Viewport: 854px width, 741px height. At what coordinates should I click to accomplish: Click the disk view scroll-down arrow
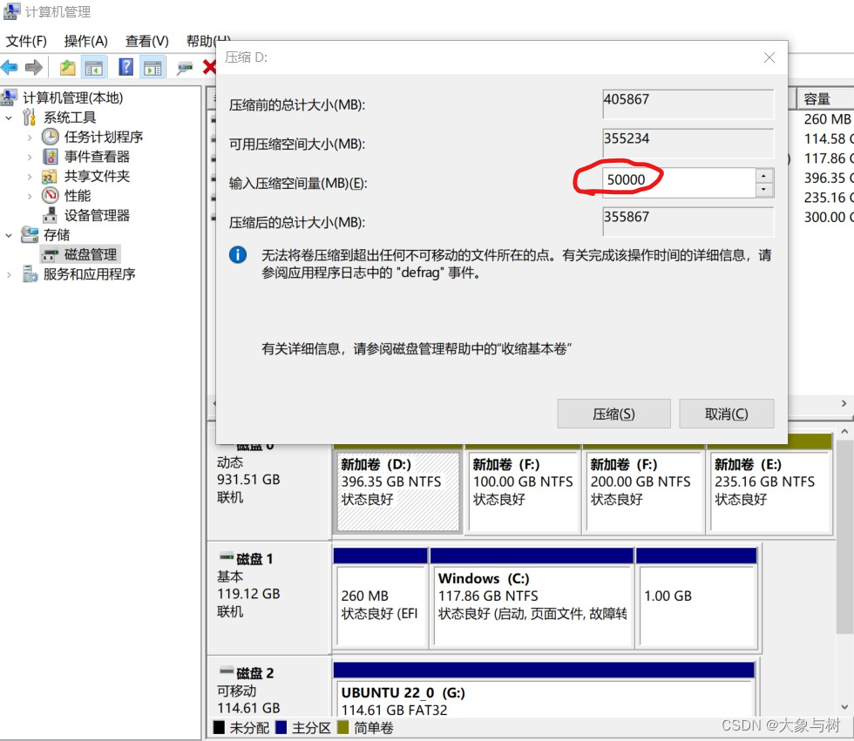844,707
